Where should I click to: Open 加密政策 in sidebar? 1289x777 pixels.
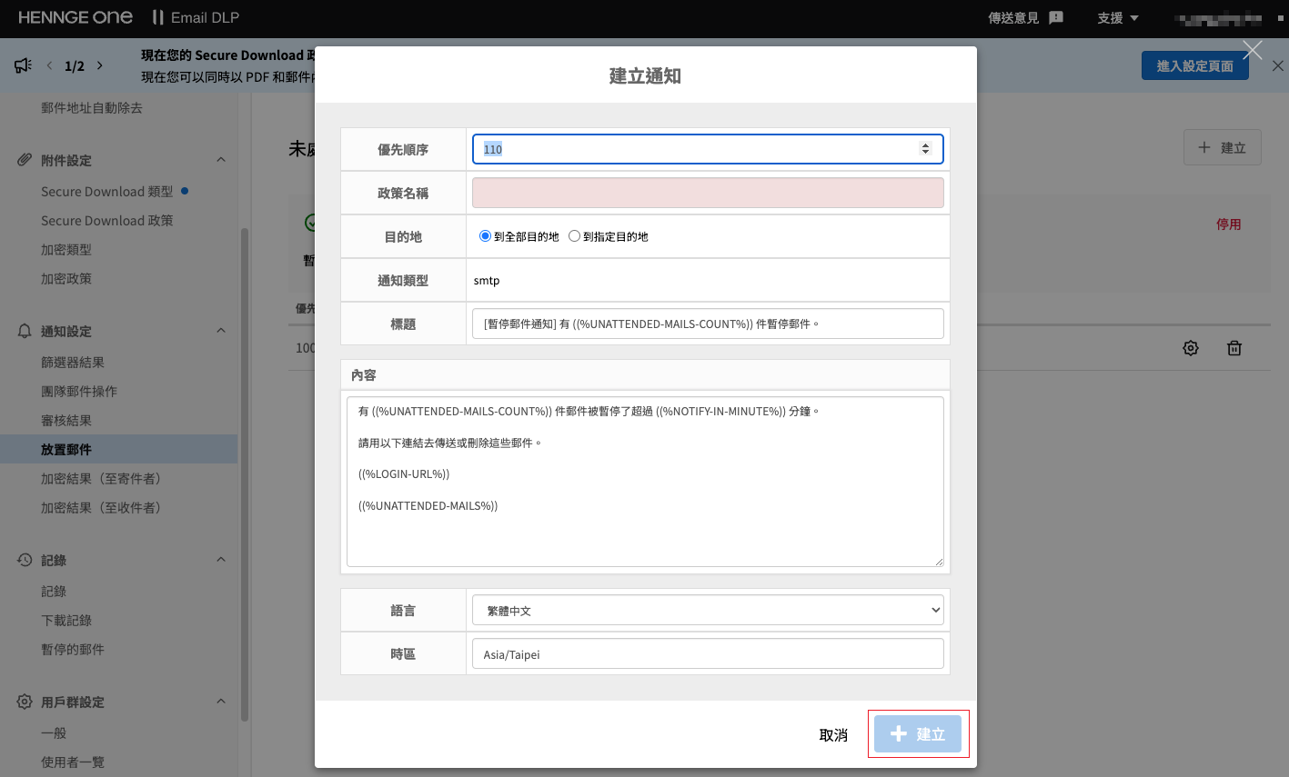point(66,279)
